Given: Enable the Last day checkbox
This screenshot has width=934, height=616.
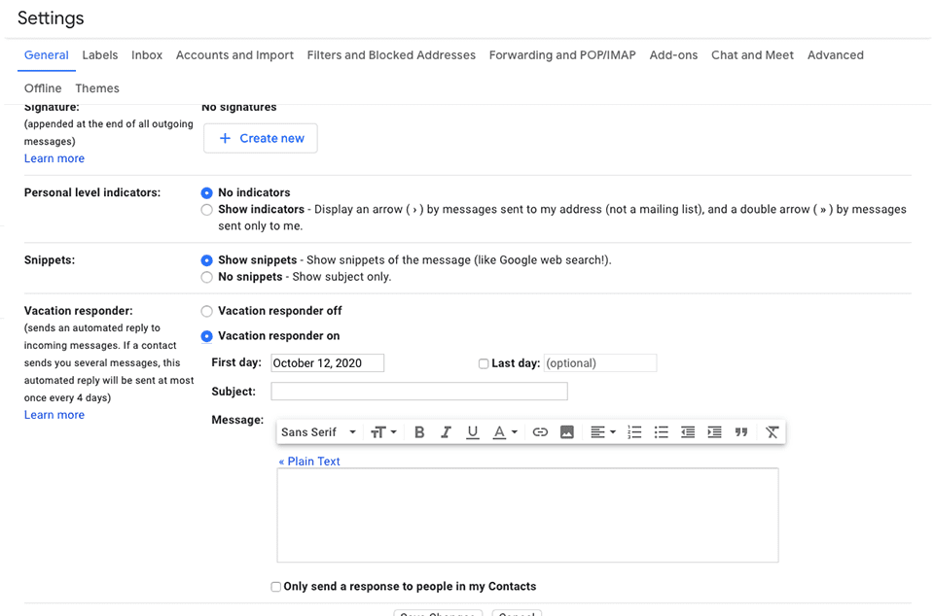Looking at the screenshot, I should click(484, 363).
